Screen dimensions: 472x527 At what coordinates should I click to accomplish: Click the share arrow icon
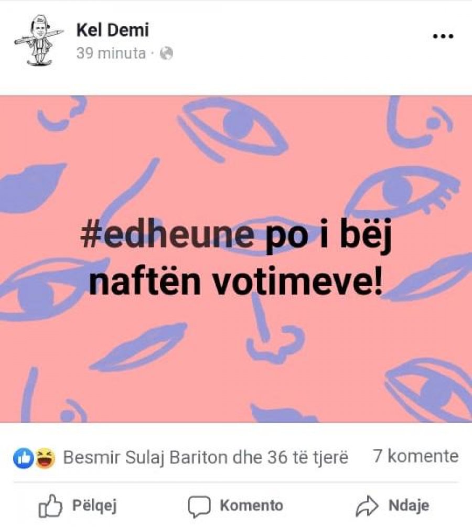tap(367, 506)
